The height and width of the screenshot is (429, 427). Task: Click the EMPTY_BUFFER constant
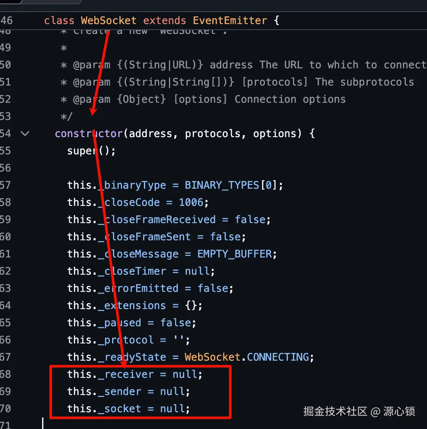tap(235, 254)
